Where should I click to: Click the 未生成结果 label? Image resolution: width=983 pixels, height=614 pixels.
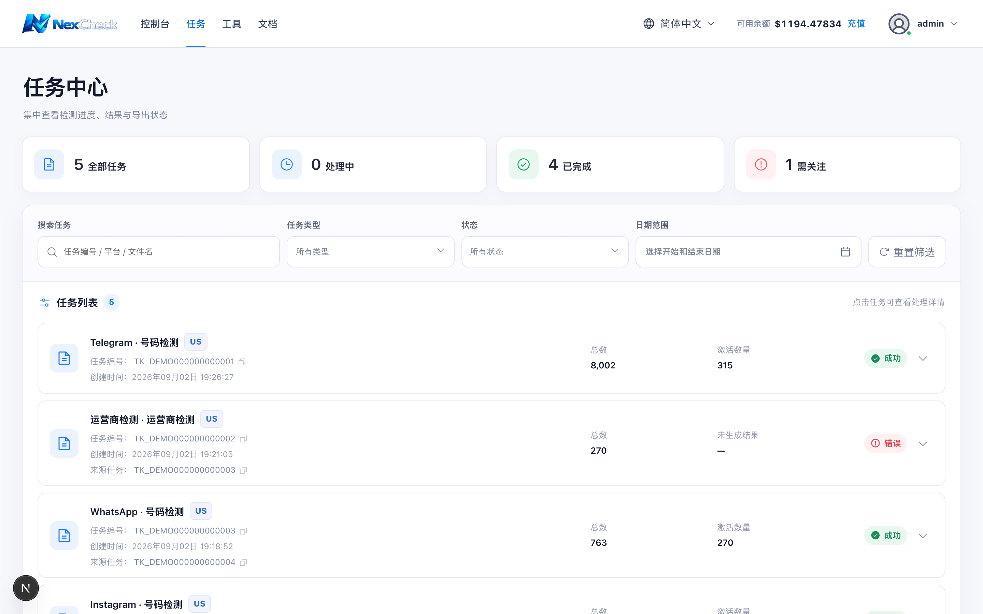[738, 435]
